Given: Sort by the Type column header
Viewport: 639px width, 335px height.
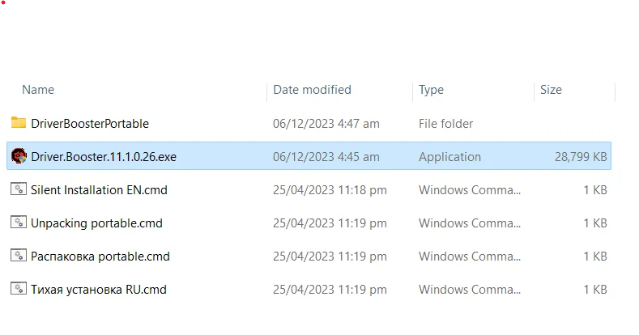Looking at the screenshot, I should 431,90.
